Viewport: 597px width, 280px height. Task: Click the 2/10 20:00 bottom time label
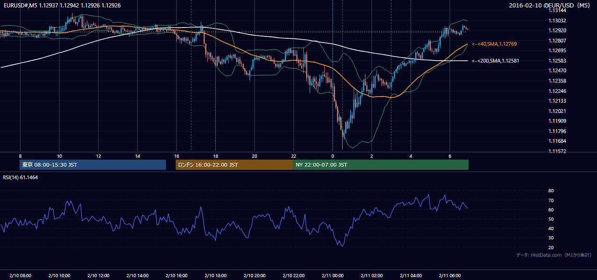click(x=254, y=276)
